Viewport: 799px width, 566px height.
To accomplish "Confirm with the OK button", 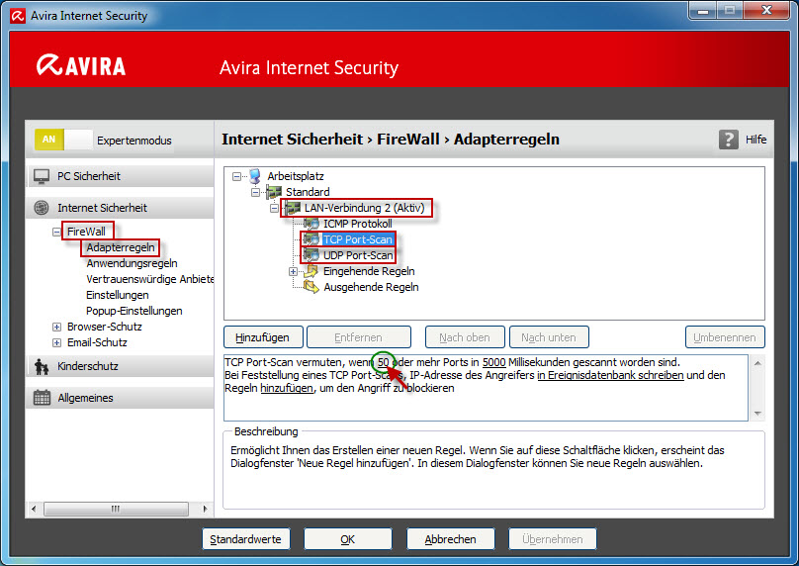I will tap(348, 539).
